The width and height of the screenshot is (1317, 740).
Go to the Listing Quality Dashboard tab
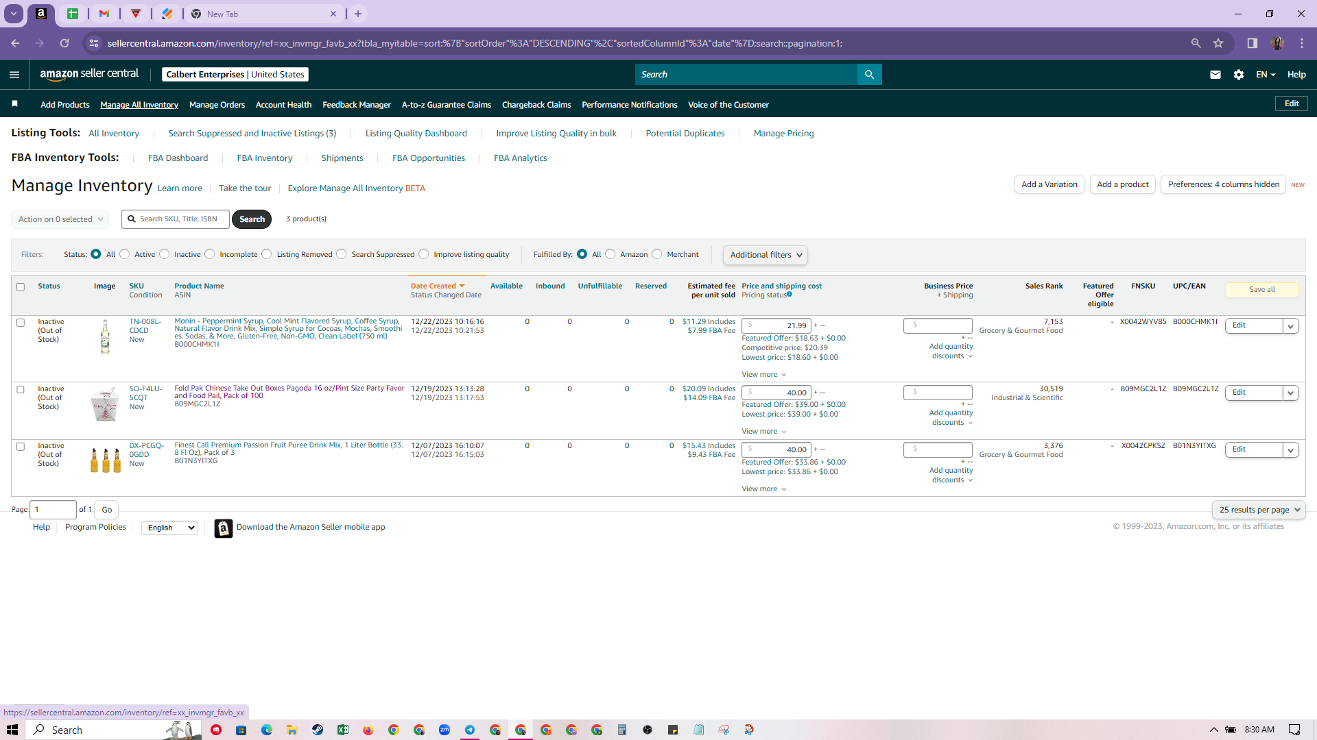click(416, 134)
